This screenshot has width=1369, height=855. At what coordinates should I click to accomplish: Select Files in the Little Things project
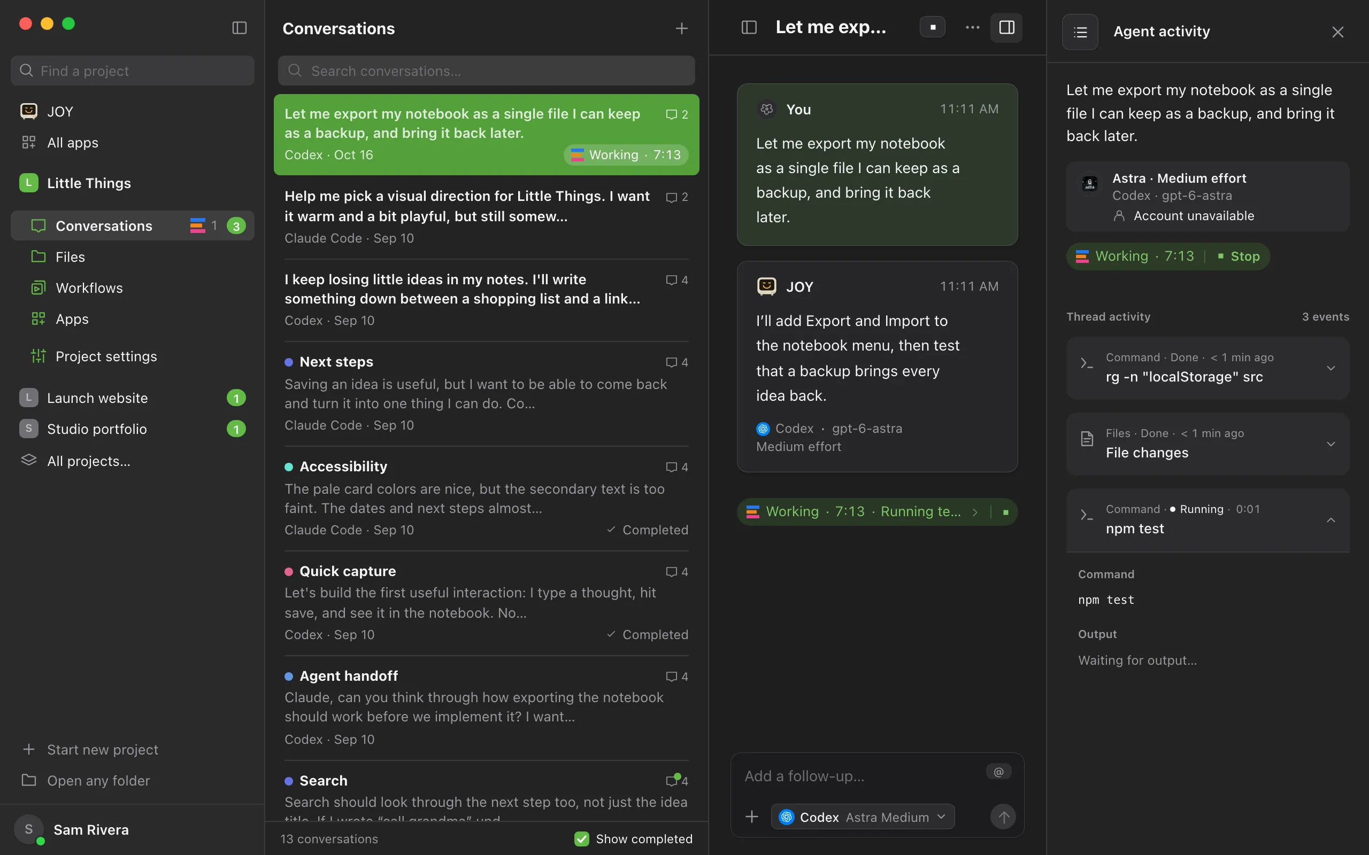pos(133,256)
